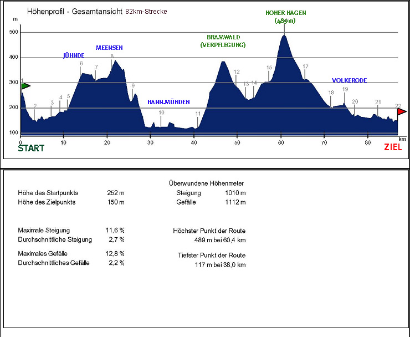The image size is (410, 337).
Task: Select waypoint marker 19 near Volkerode
Action: pyautogui.click(x=345, y=89)
